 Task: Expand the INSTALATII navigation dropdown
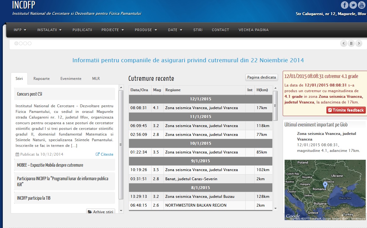[x=49, y=30]
